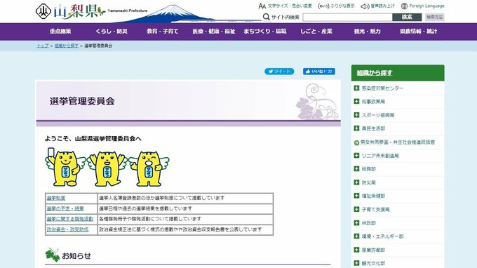The width and height of the screenshot is (477, 268).
Task: Click the green arrow icon beside 男女共同参画
Action: (356, 142)
